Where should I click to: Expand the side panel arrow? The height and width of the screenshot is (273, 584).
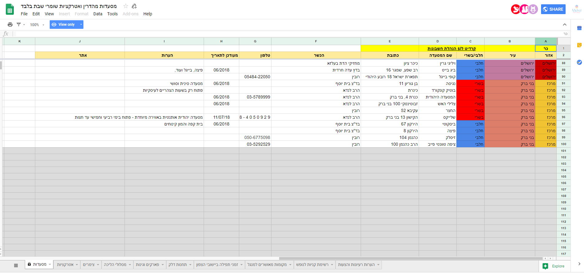(x=579, y=264)
